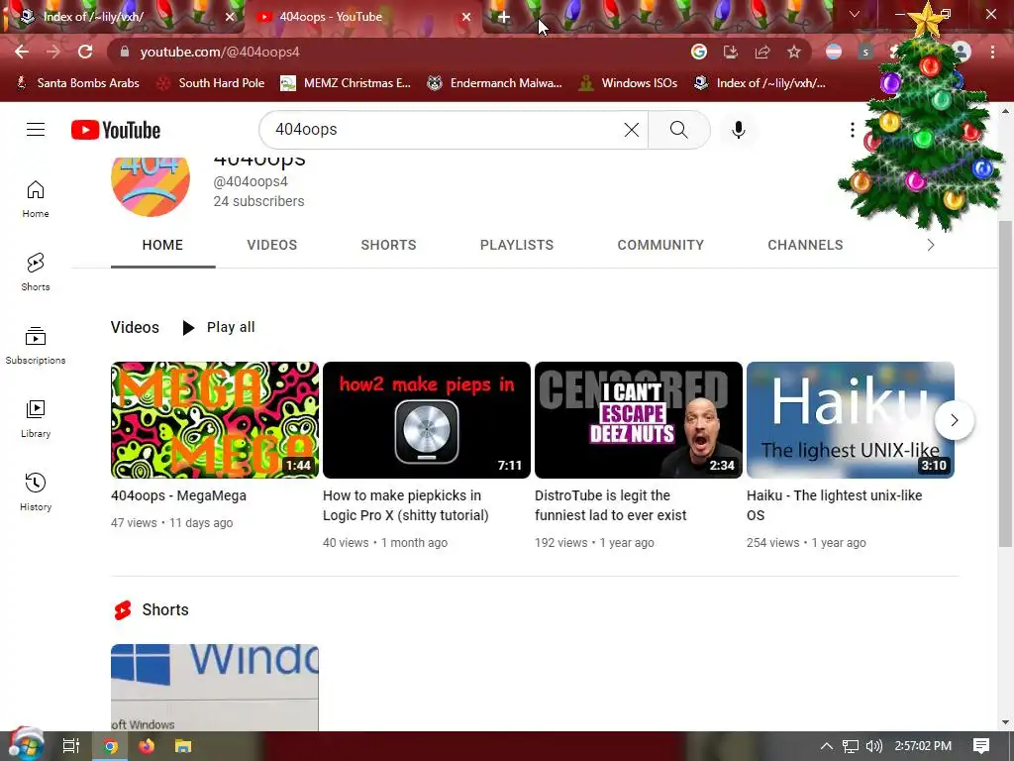Viewport: 1014px width, 761px height.
Task: Click the Windows Start button
Action: pos(26,745)
